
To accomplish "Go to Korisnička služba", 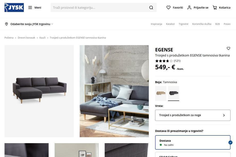I will (202, 24).
